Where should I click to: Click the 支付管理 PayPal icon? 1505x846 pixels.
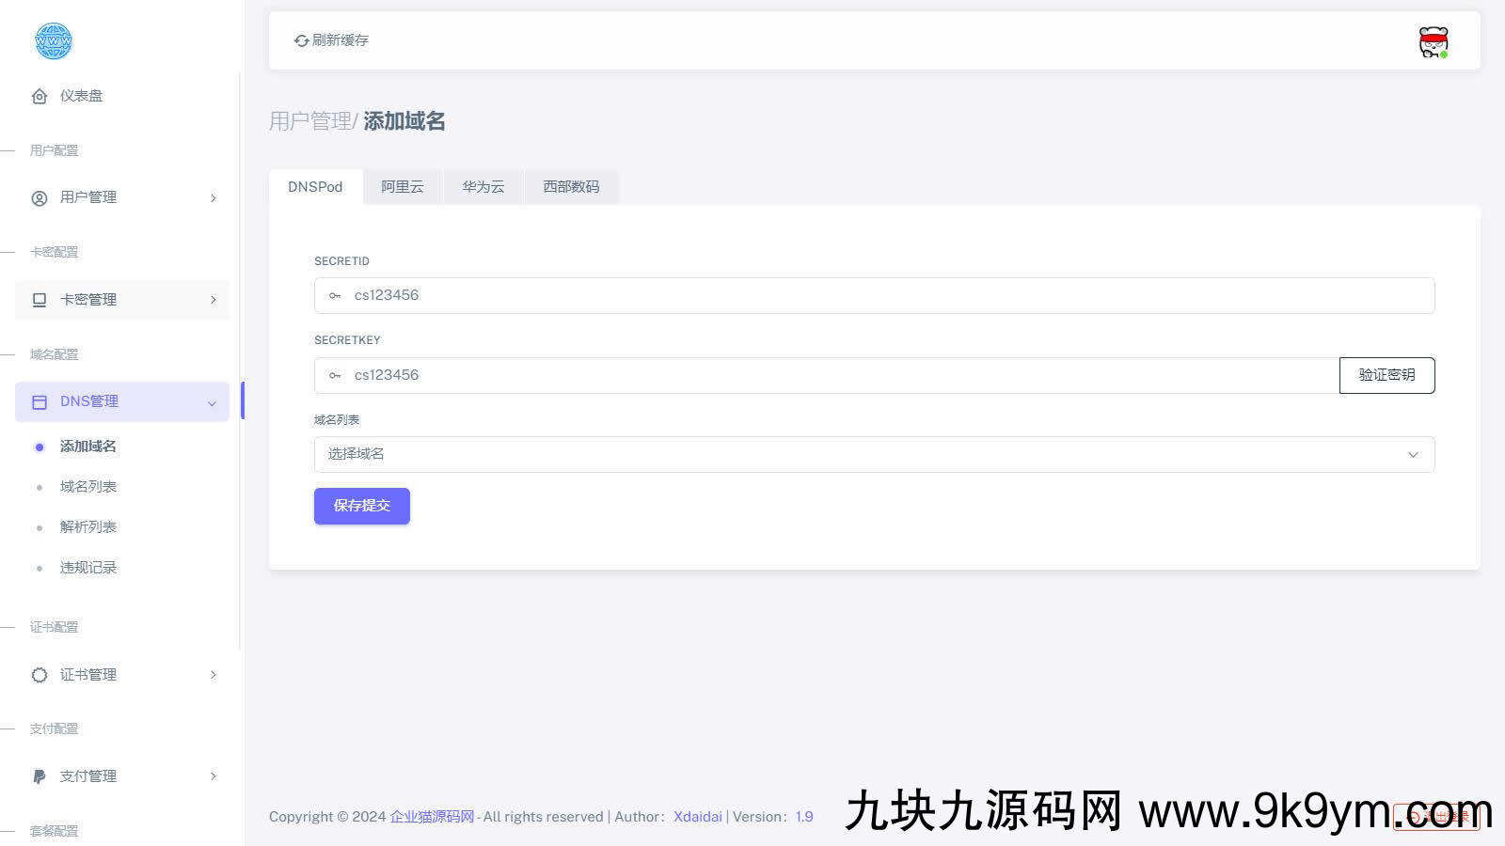(x=40, y=776)
